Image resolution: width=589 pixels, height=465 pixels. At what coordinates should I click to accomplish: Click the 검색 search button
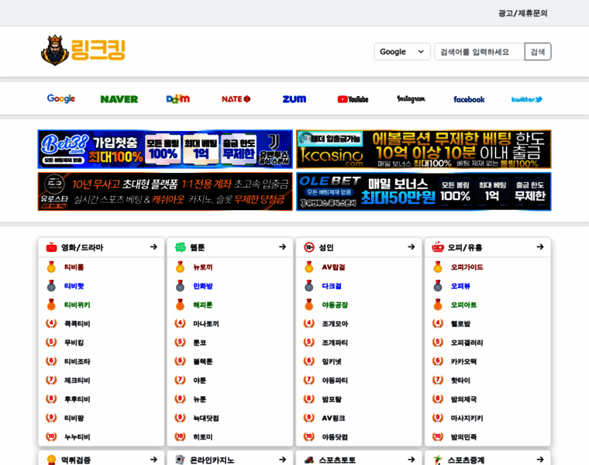coord(538,52)
